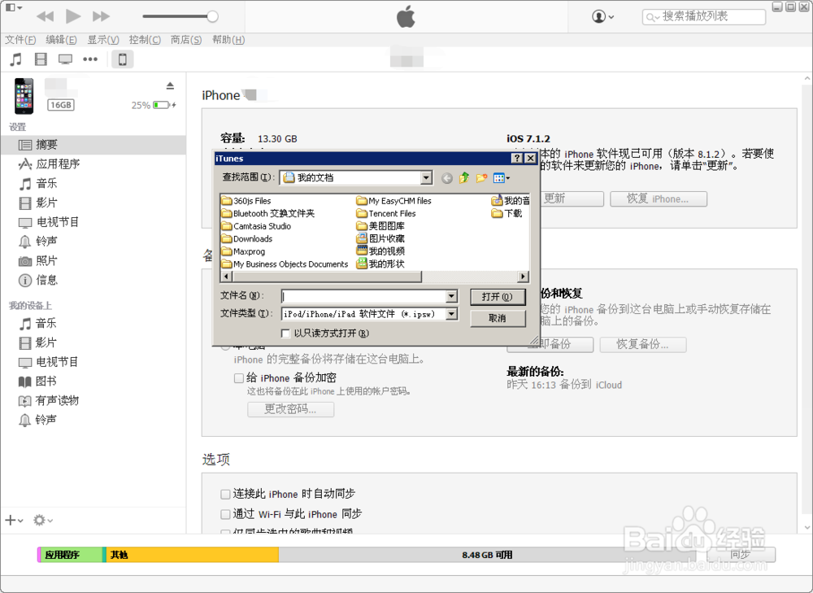Go up one folder level icon
This screenshot has height=593, width=813.
(464, 178)
